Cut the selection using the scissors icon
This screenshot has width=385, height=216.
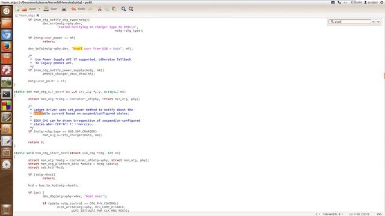99,9
